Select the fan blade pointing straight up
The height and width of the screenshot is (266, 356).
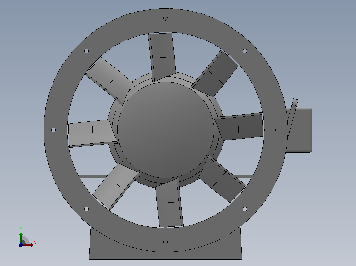click(162, 57)
